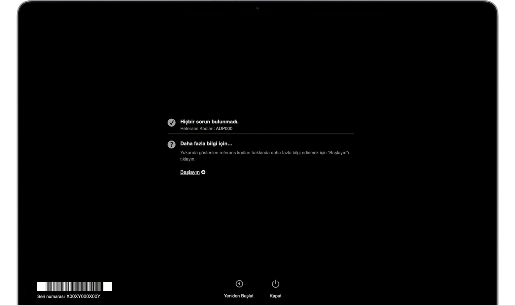Click the Hiçbir sorun bulunmadı heading
Viewport: 515px width, 306px height.
click(209, 122)
